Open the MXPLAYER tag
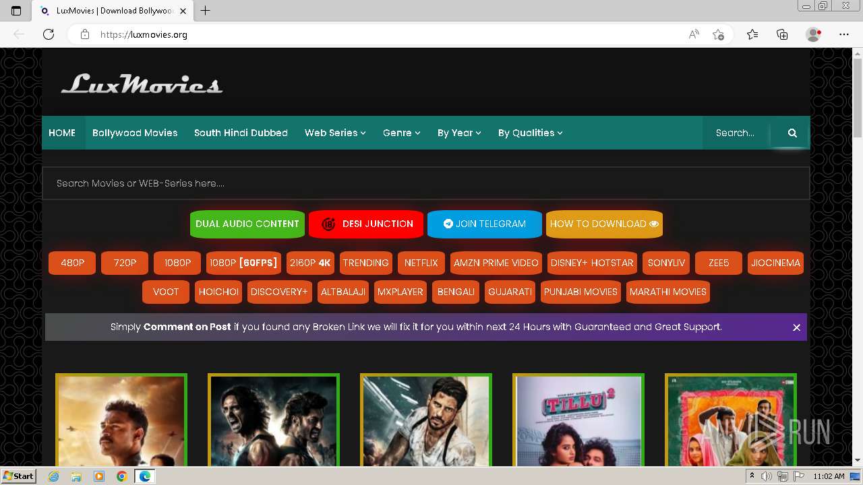Screen dimensions: 863x485 400,292
